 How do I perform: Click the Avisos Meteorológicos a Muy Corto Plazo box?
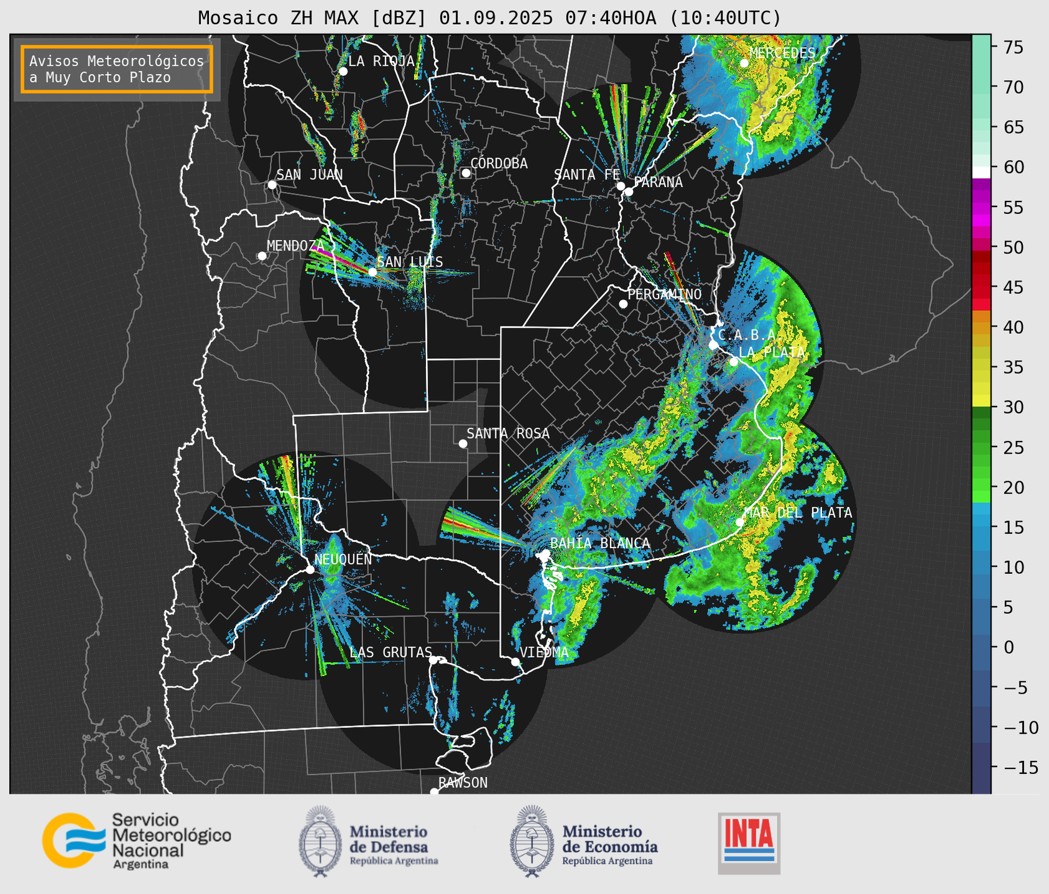coord(117,69)
